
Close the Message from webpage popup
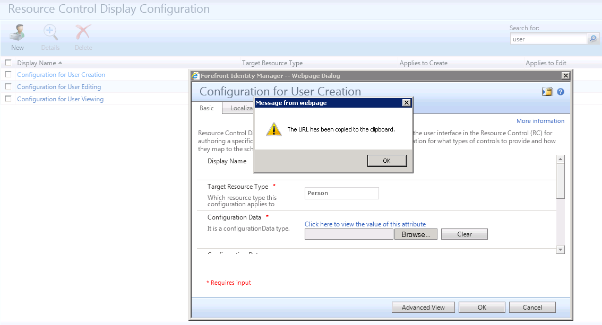406,103
